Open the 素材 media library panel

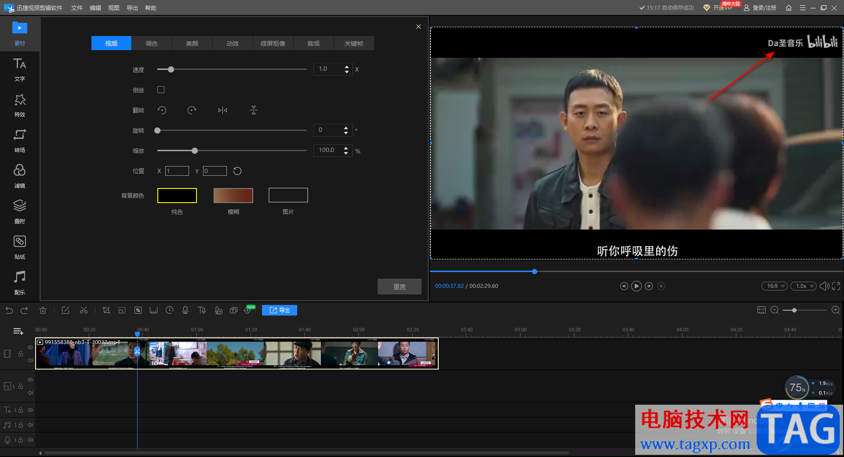19,33
